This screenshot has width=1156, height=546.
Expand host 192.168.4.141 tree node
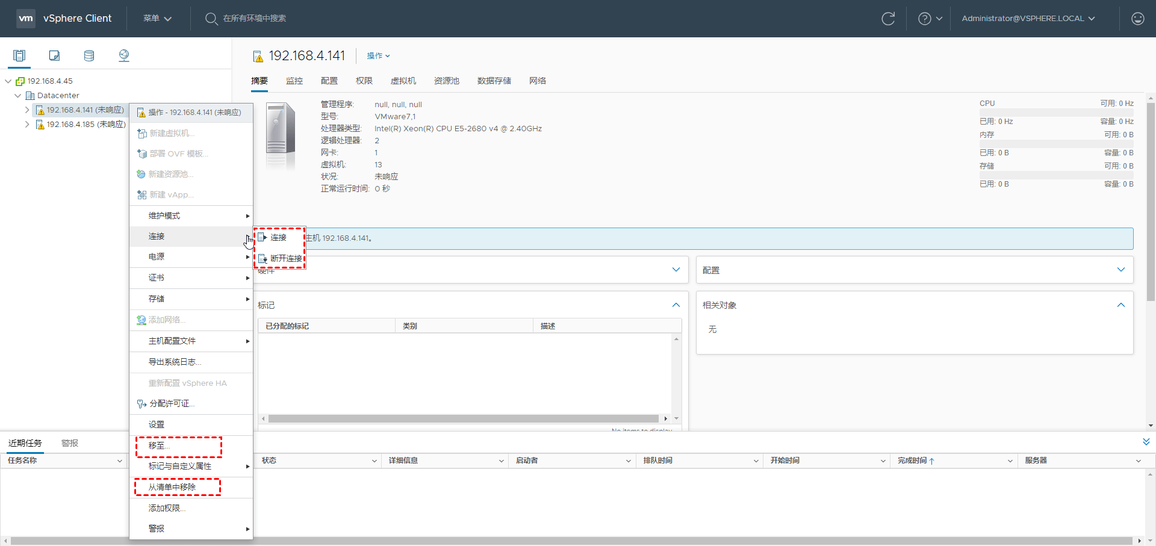tap(27, 110)
